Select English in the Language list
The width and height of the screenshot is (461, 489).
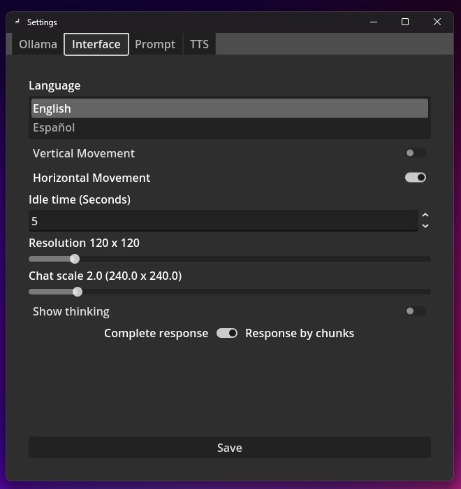pyautogui.click(x=52, y=108)
